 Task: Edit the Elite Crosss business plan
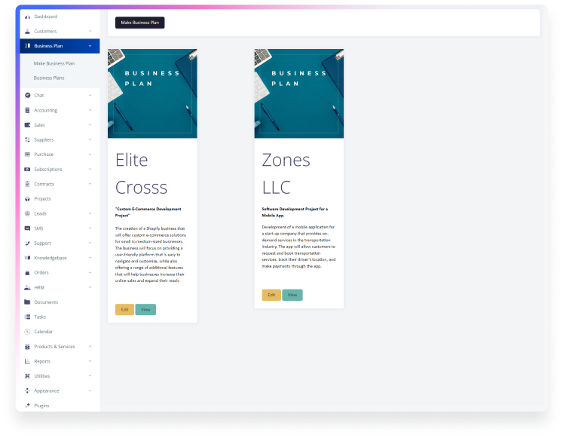pos(124,310)
